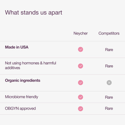Click the word 'apart' in the heading

[x=55, y=13]
